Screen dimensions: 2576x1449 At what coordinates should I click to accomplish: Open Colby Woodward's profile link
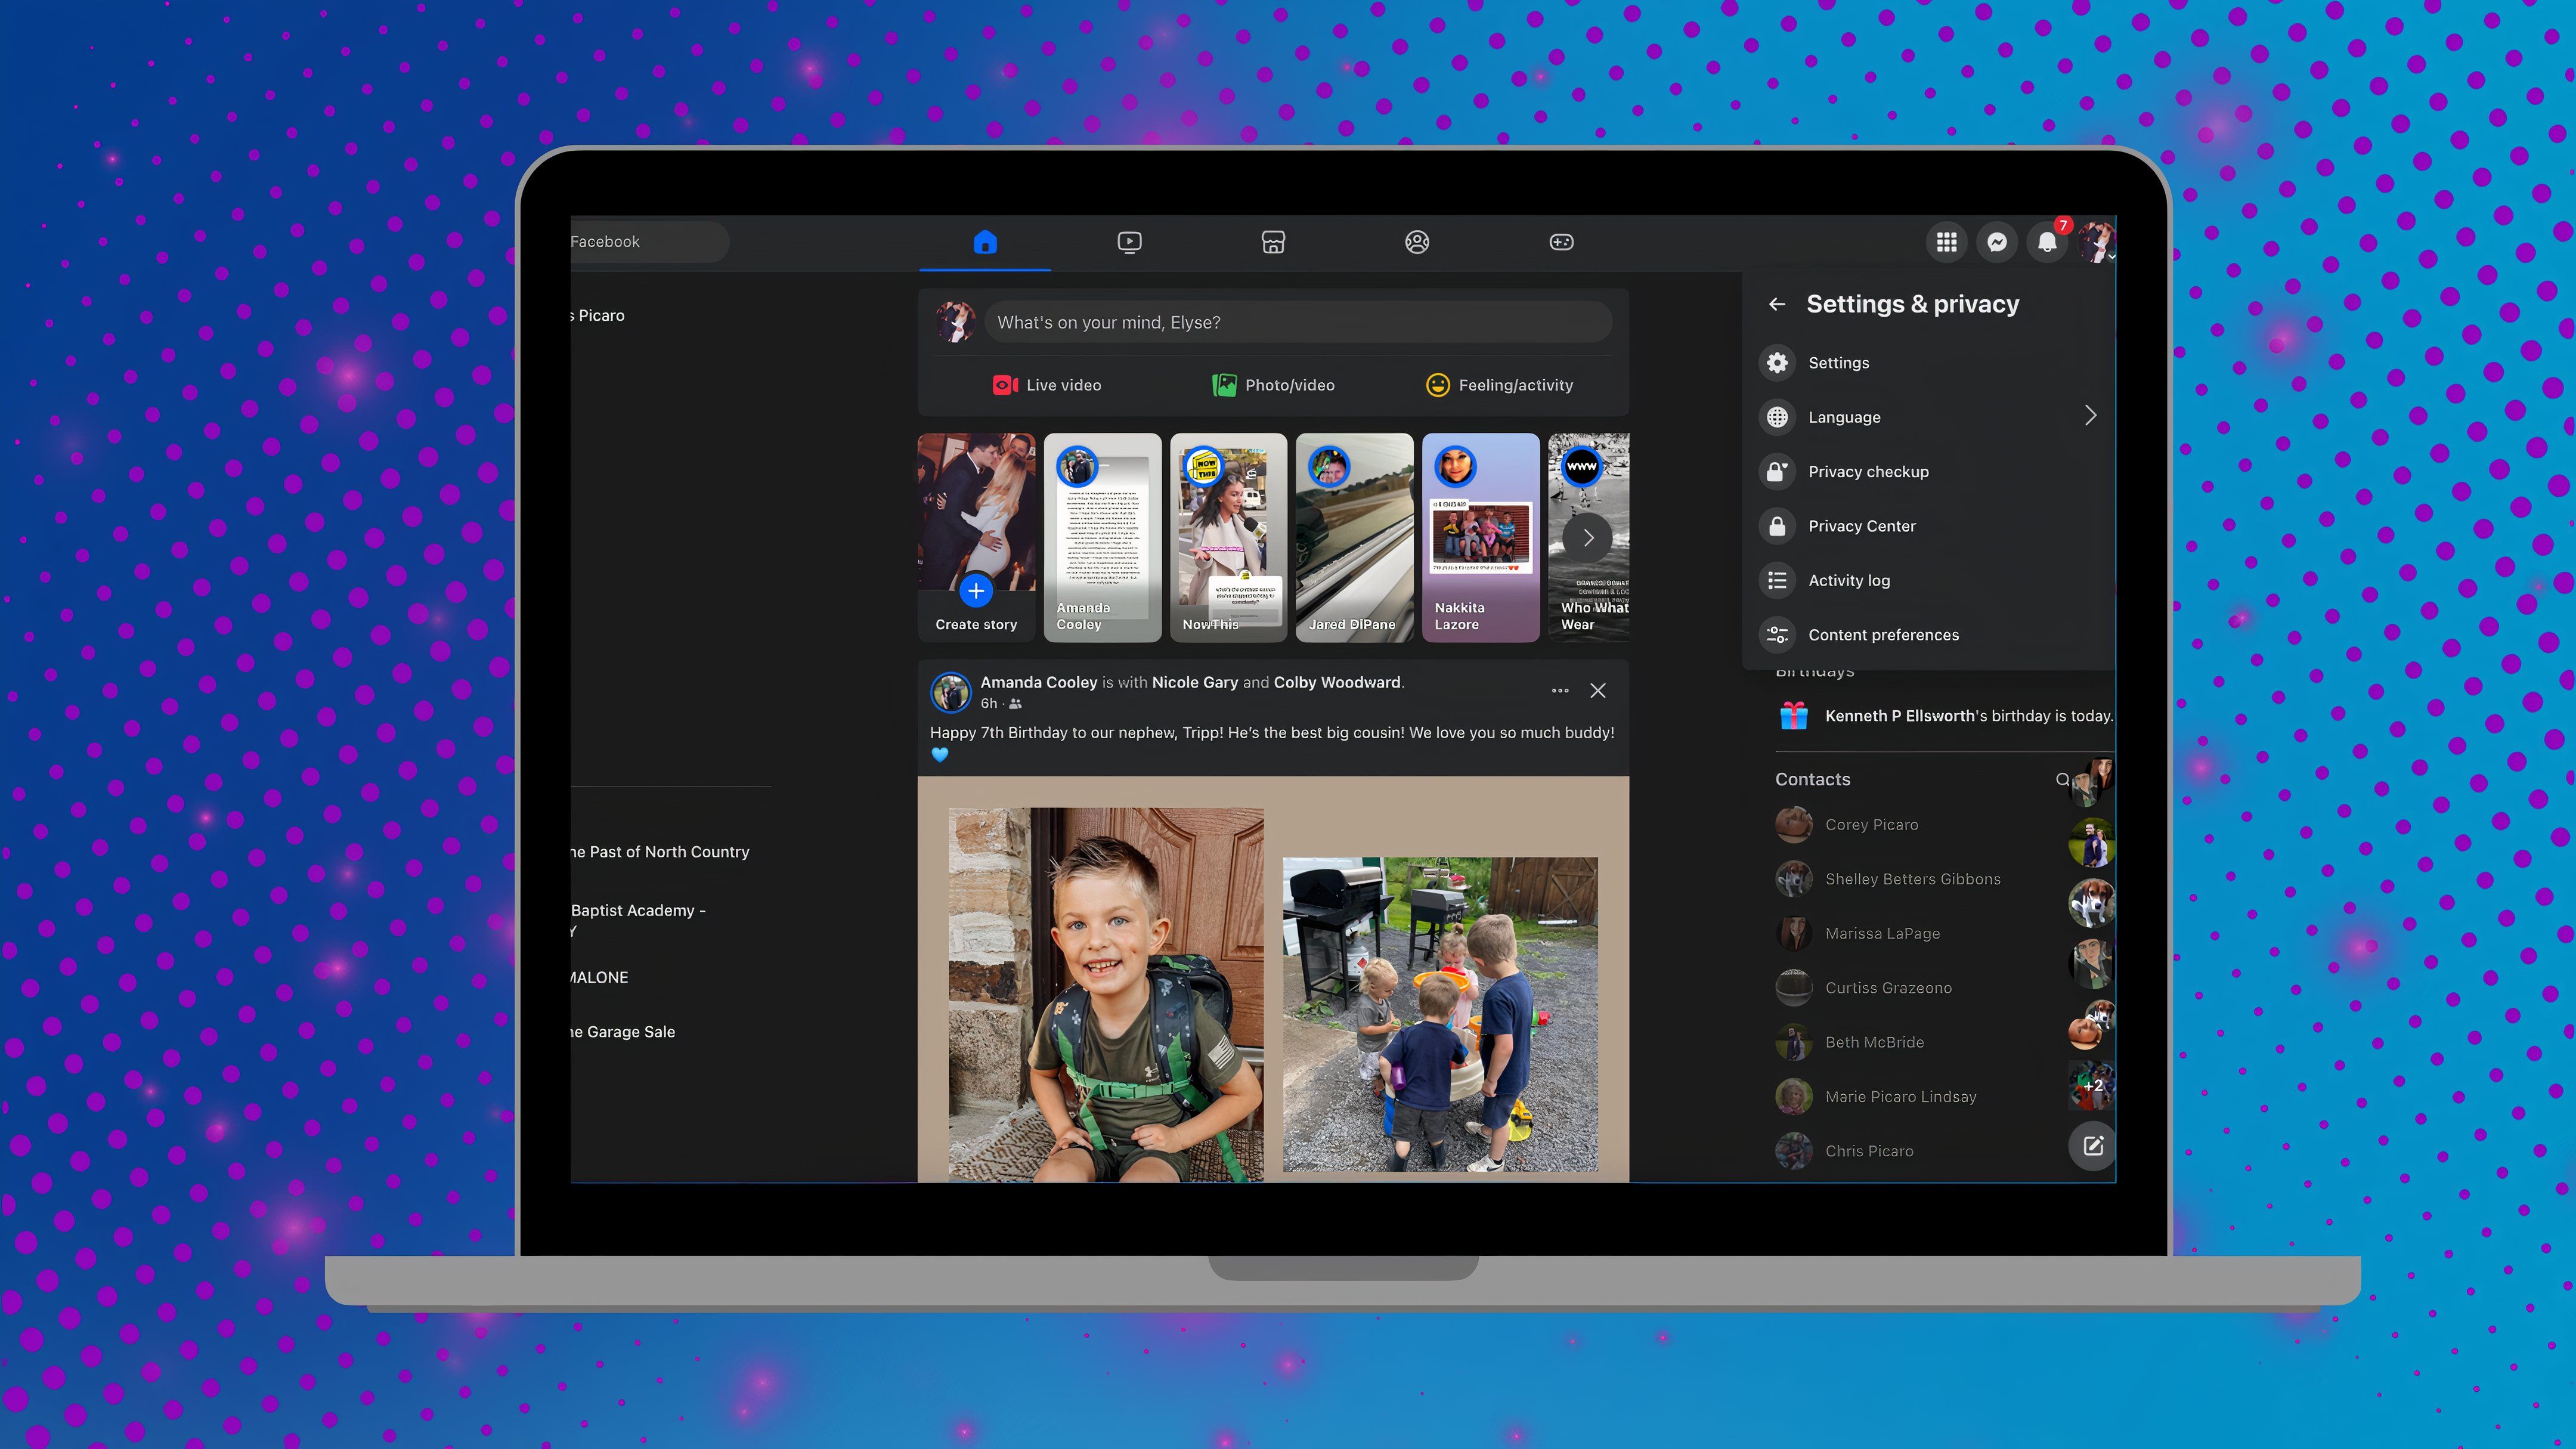click(x=1337, y=682)
